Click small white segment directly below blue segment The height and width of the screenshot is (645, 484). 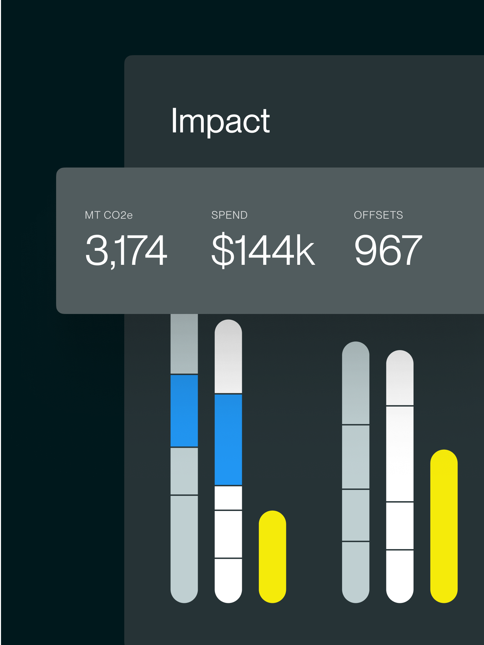coord(228,498)
